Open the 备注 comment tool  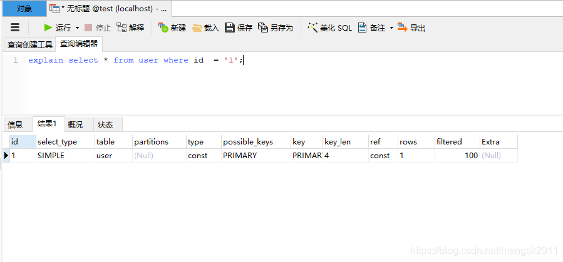tap(372, 28)
